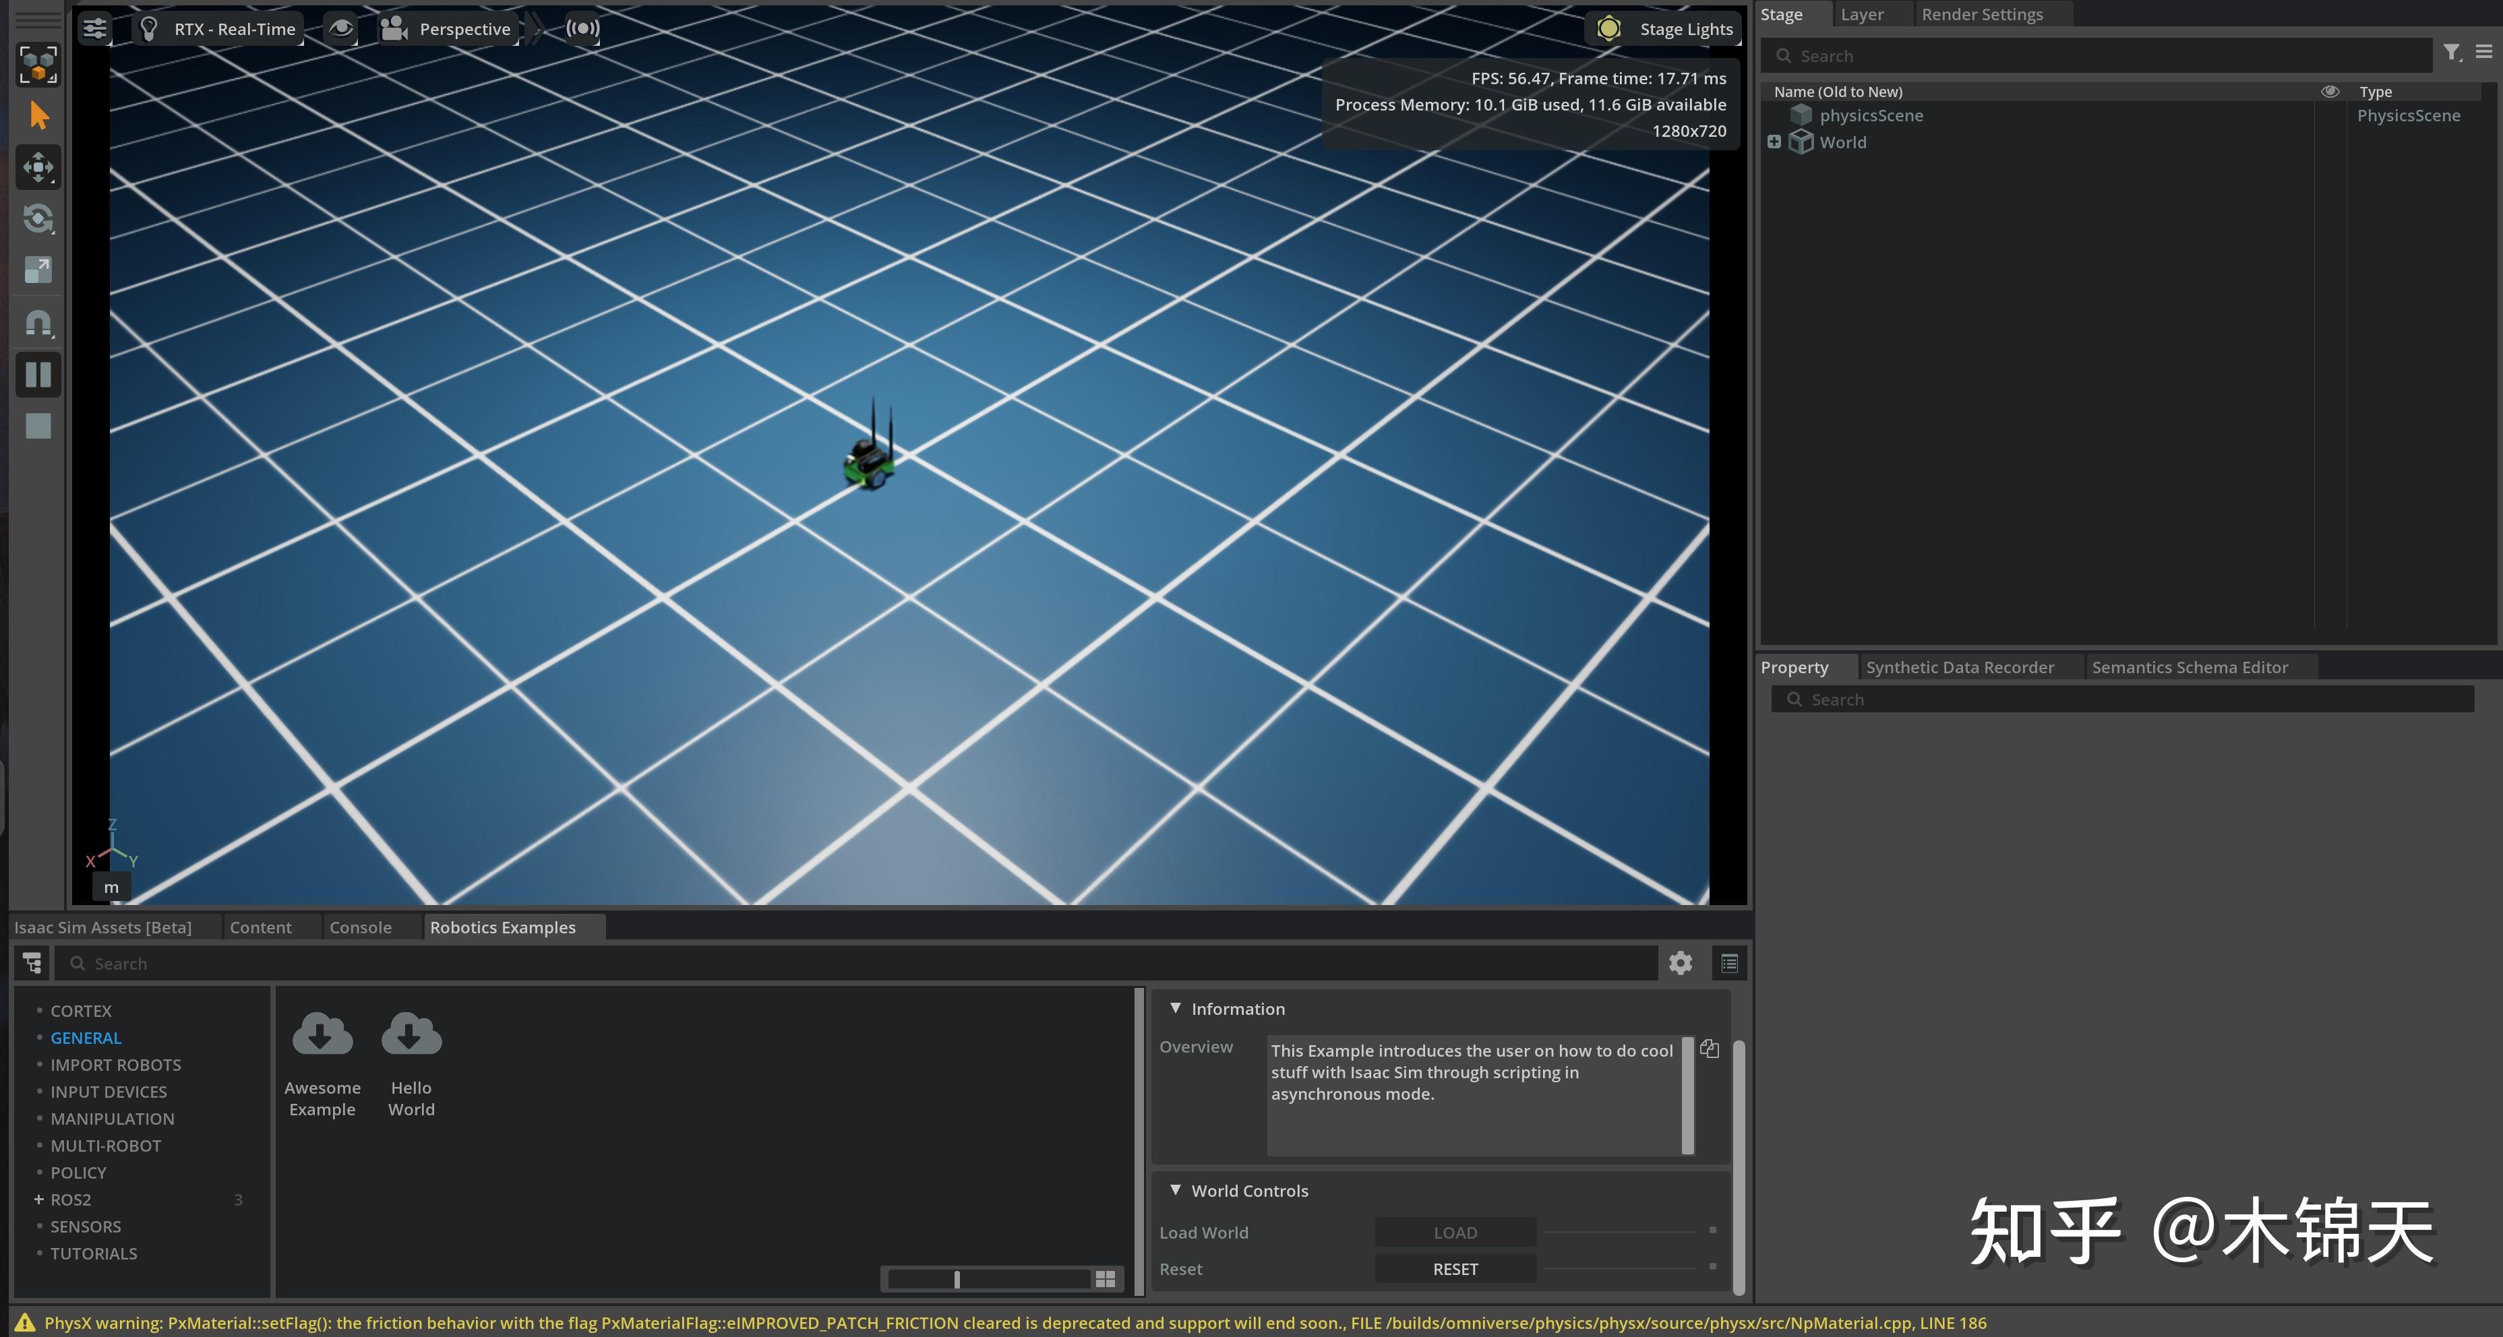Open the viewport render settings sliders icon
The image size is (2503, 1337).
pos(94,28)
